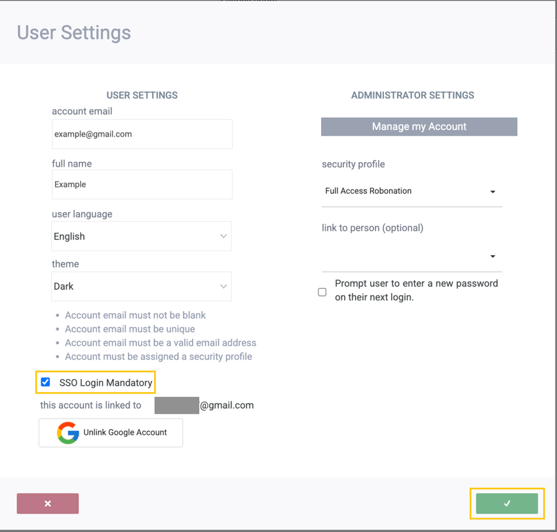Open the empty link to person dropdown

tap(403, 256)
